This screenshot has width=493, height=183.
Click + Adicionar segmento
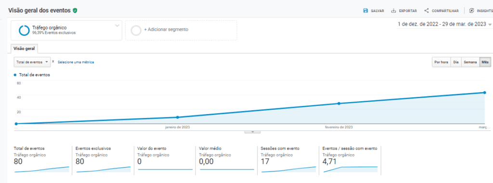pyautogui.click(x=166, y=29)
